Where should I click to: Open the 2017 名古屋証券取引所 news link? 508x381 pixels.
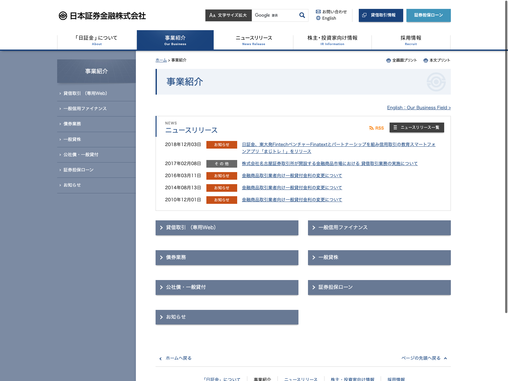[x=330, y=164]
